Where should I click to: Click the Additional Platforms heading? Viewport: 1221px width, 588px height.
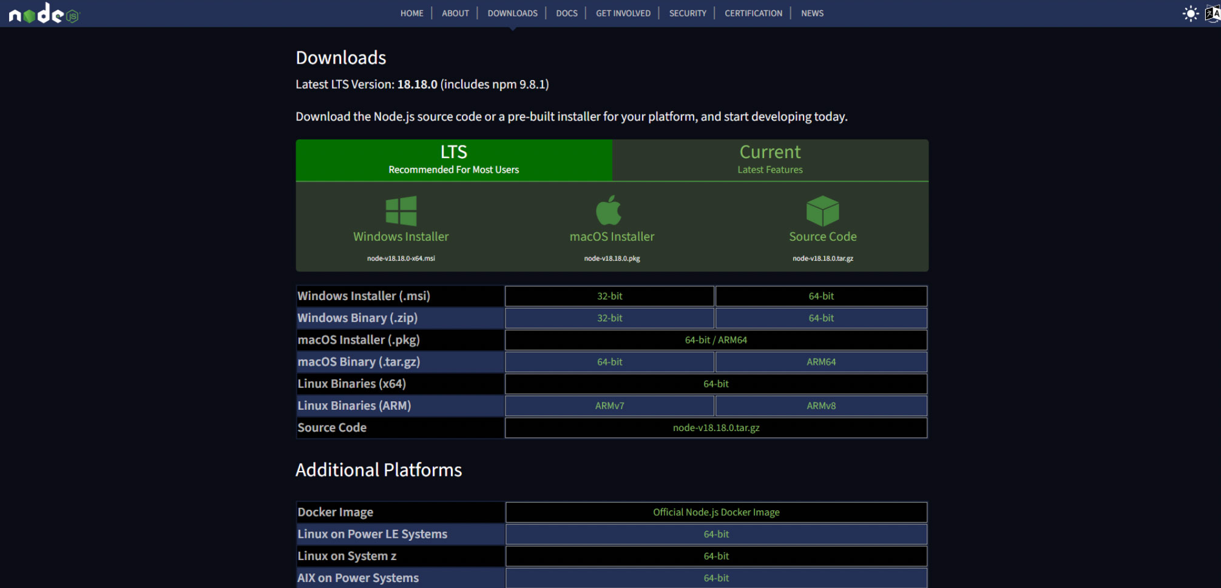(x=379, y=470)
